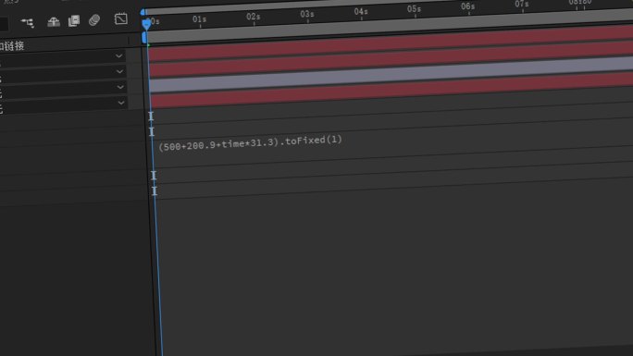The width and height of the screenshot is (633, 356).
Task: Select the topmost red layer bar
Action: coord(390,43)
